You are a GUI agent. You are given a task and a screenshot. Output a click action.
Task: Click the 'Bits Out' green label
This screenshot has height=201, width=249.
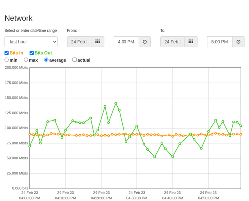[x=43, y=53]
